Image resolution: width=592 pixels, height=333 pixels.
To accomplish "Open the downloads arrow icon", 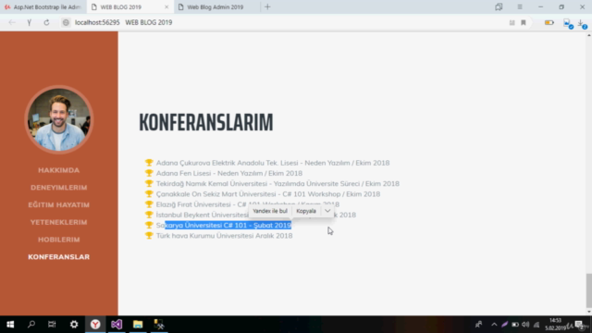I will coord(582,24).
